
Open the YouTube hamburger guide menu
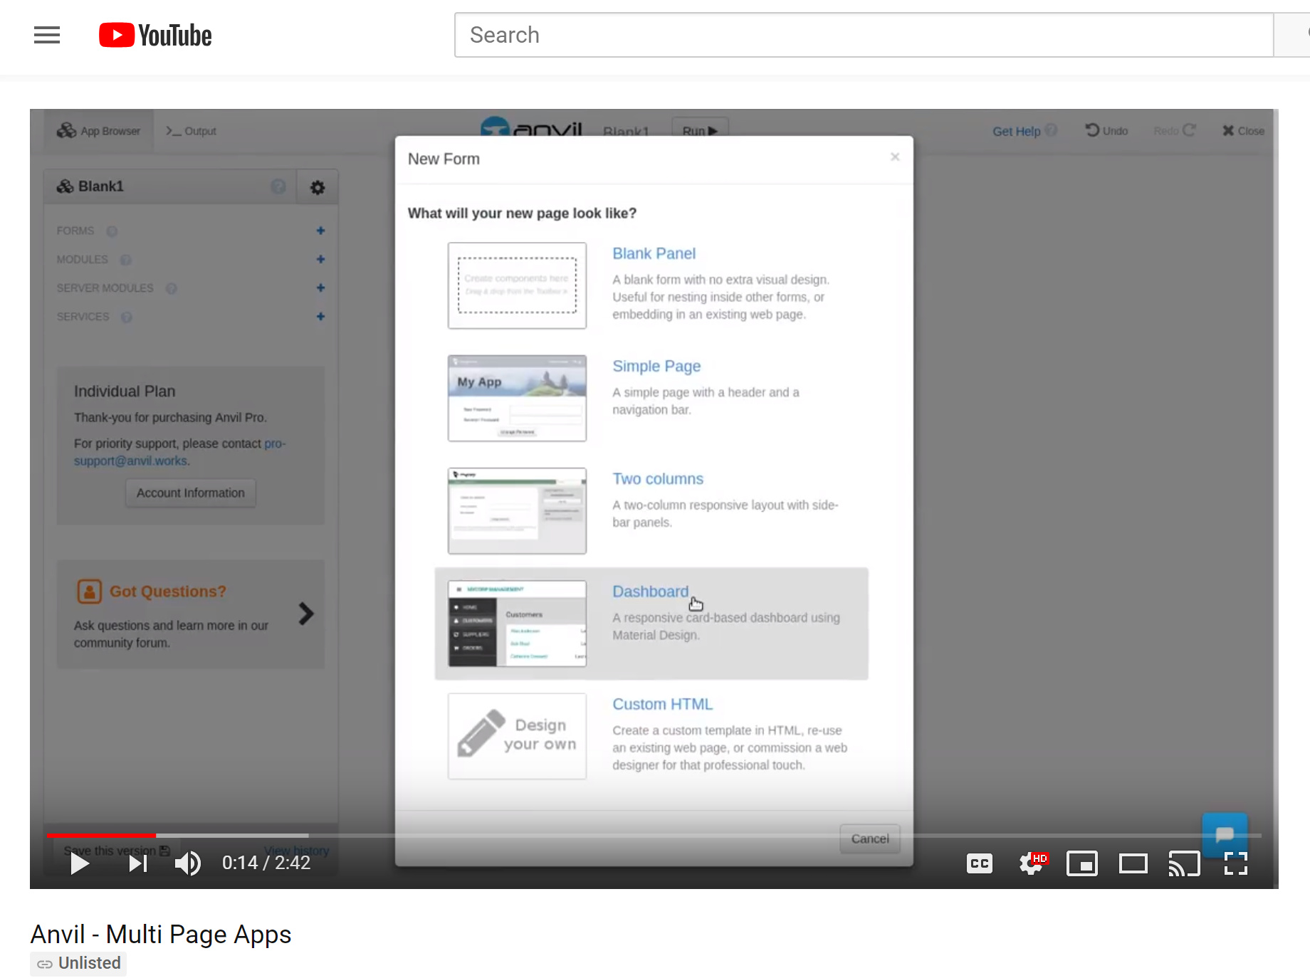[47, 35]
